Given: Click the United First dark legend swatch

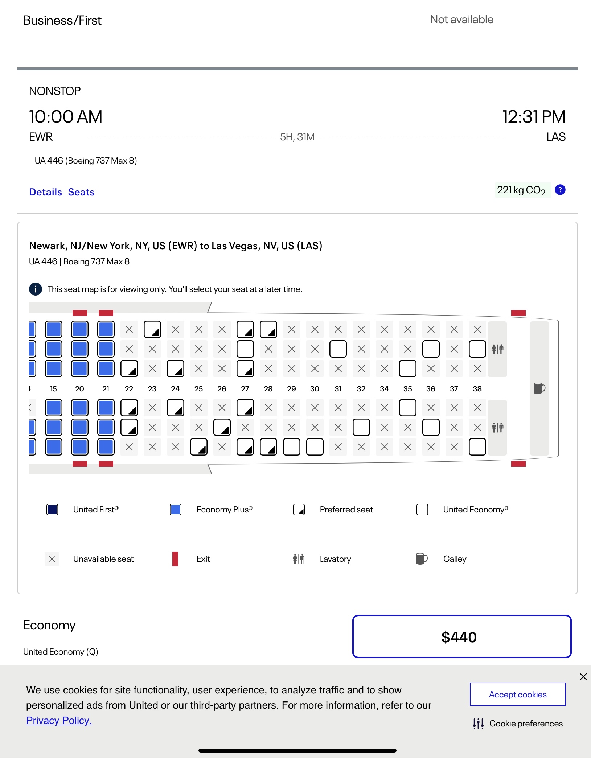Looking at the screenshot, I should 52,510.
